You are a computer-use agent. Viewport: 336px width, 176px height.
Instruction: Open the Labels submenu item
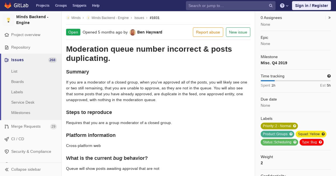17,92
